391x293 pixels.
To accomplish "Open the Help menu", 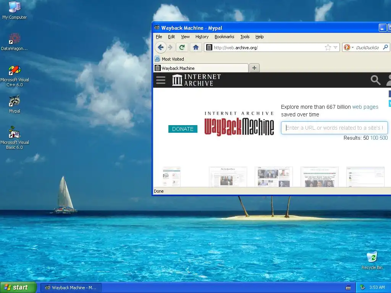I will [259, 37].
